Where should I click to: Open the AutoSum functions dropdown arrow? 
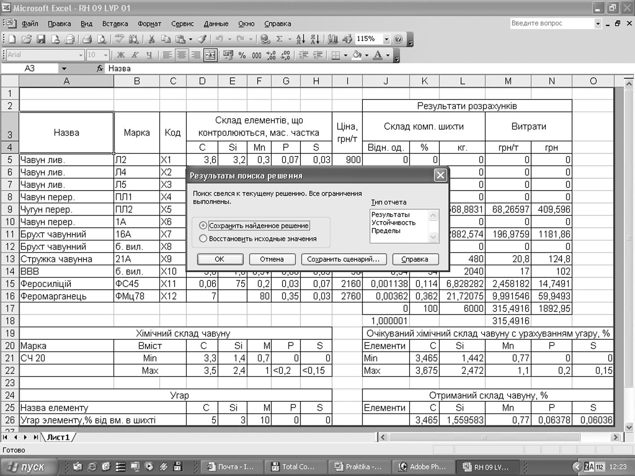pos(290,40)
